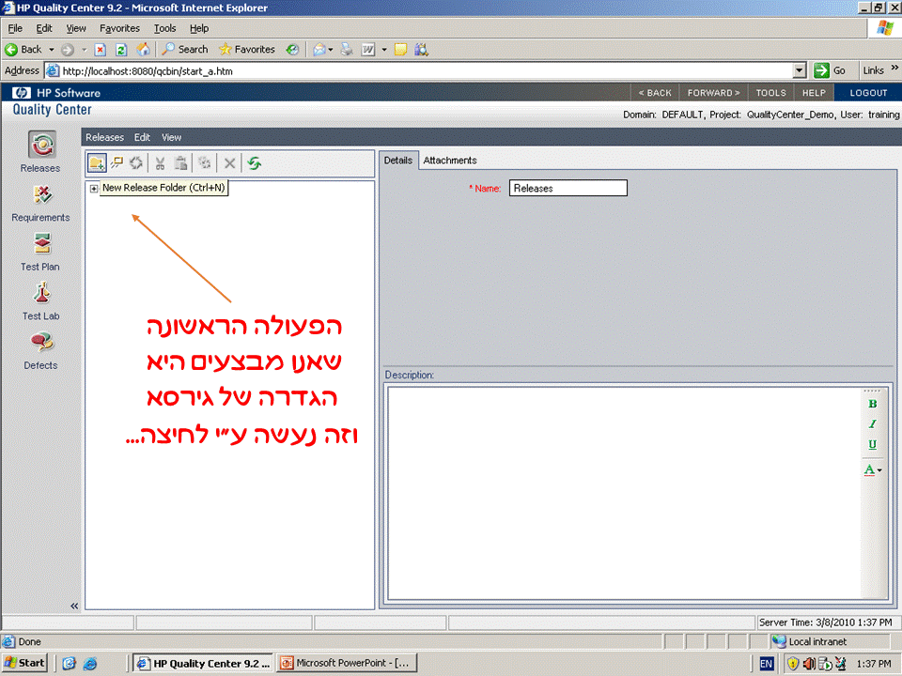Click the Edit with Word icon
The height and width of the screenshot is (676, 902).
[368, 50]
